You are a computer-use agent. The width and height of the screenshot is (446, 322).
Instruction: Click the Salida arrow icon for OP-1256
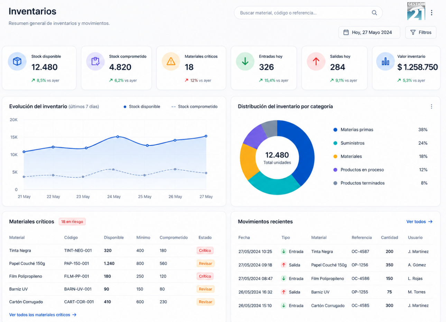(284, 265)
